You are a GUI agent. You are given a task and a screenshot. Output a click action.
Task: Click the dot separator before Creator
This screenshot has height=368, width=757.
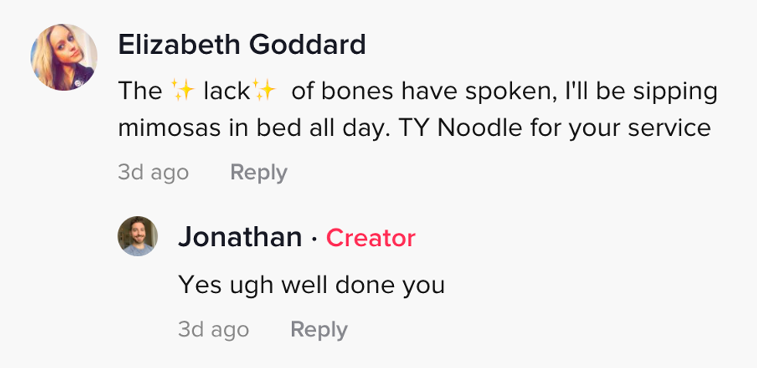pyautogui.click(x=314, y=239)
